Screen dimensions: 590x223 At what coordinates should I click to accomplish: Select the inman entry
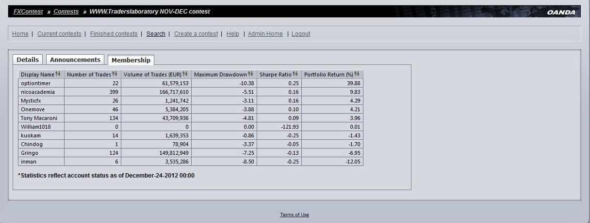29,162
